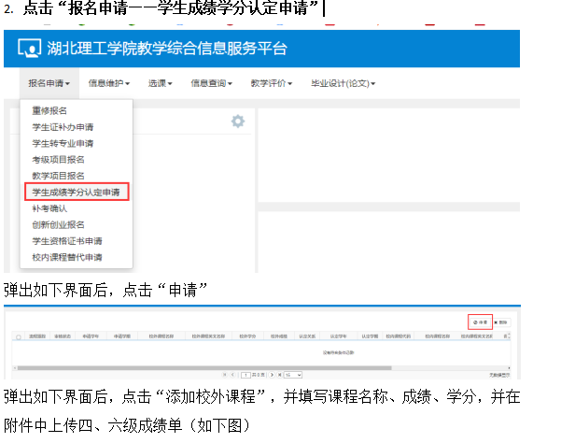Choose 教学项目报名 menu entry
Viewport: 561px width, 443px height.
pos(58,176)
